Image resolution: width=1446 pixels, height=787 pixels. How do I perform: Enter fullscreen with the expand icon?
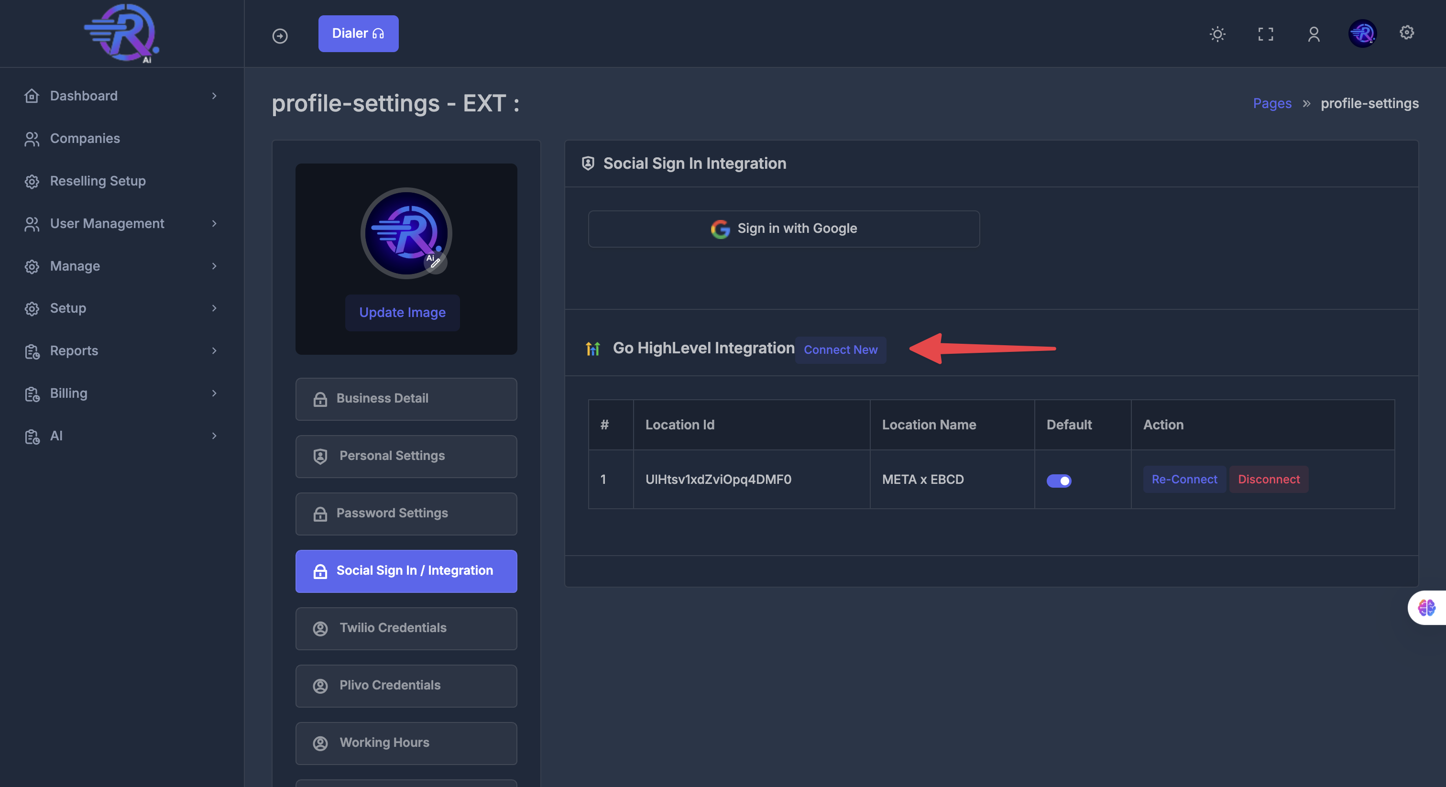coord(1265,34)
